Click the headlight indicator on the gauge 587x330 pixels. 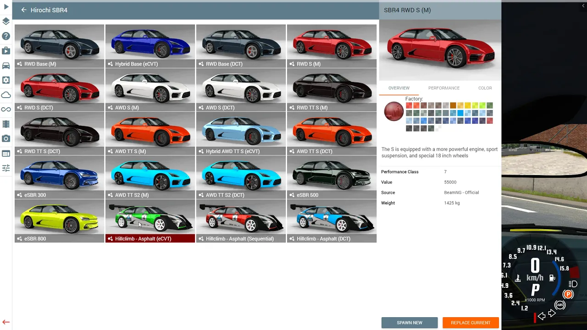click(573, 284)
